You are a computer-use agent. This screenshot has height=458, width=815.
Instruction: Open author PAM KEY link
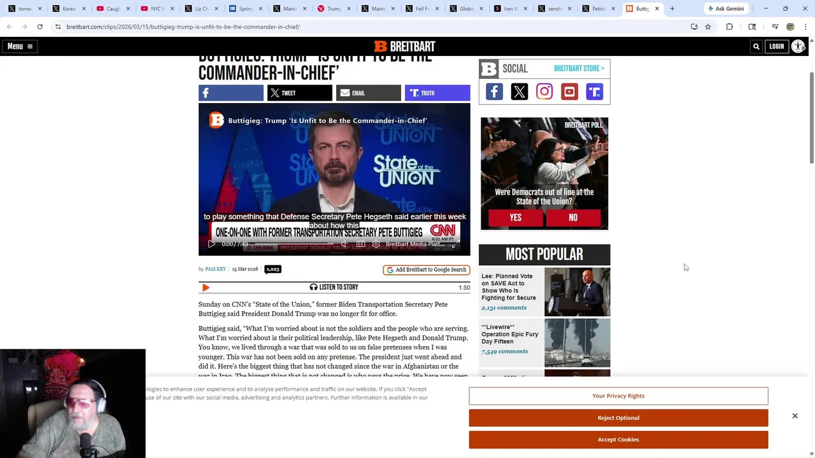pyautogui.click(x=215, y=269)
